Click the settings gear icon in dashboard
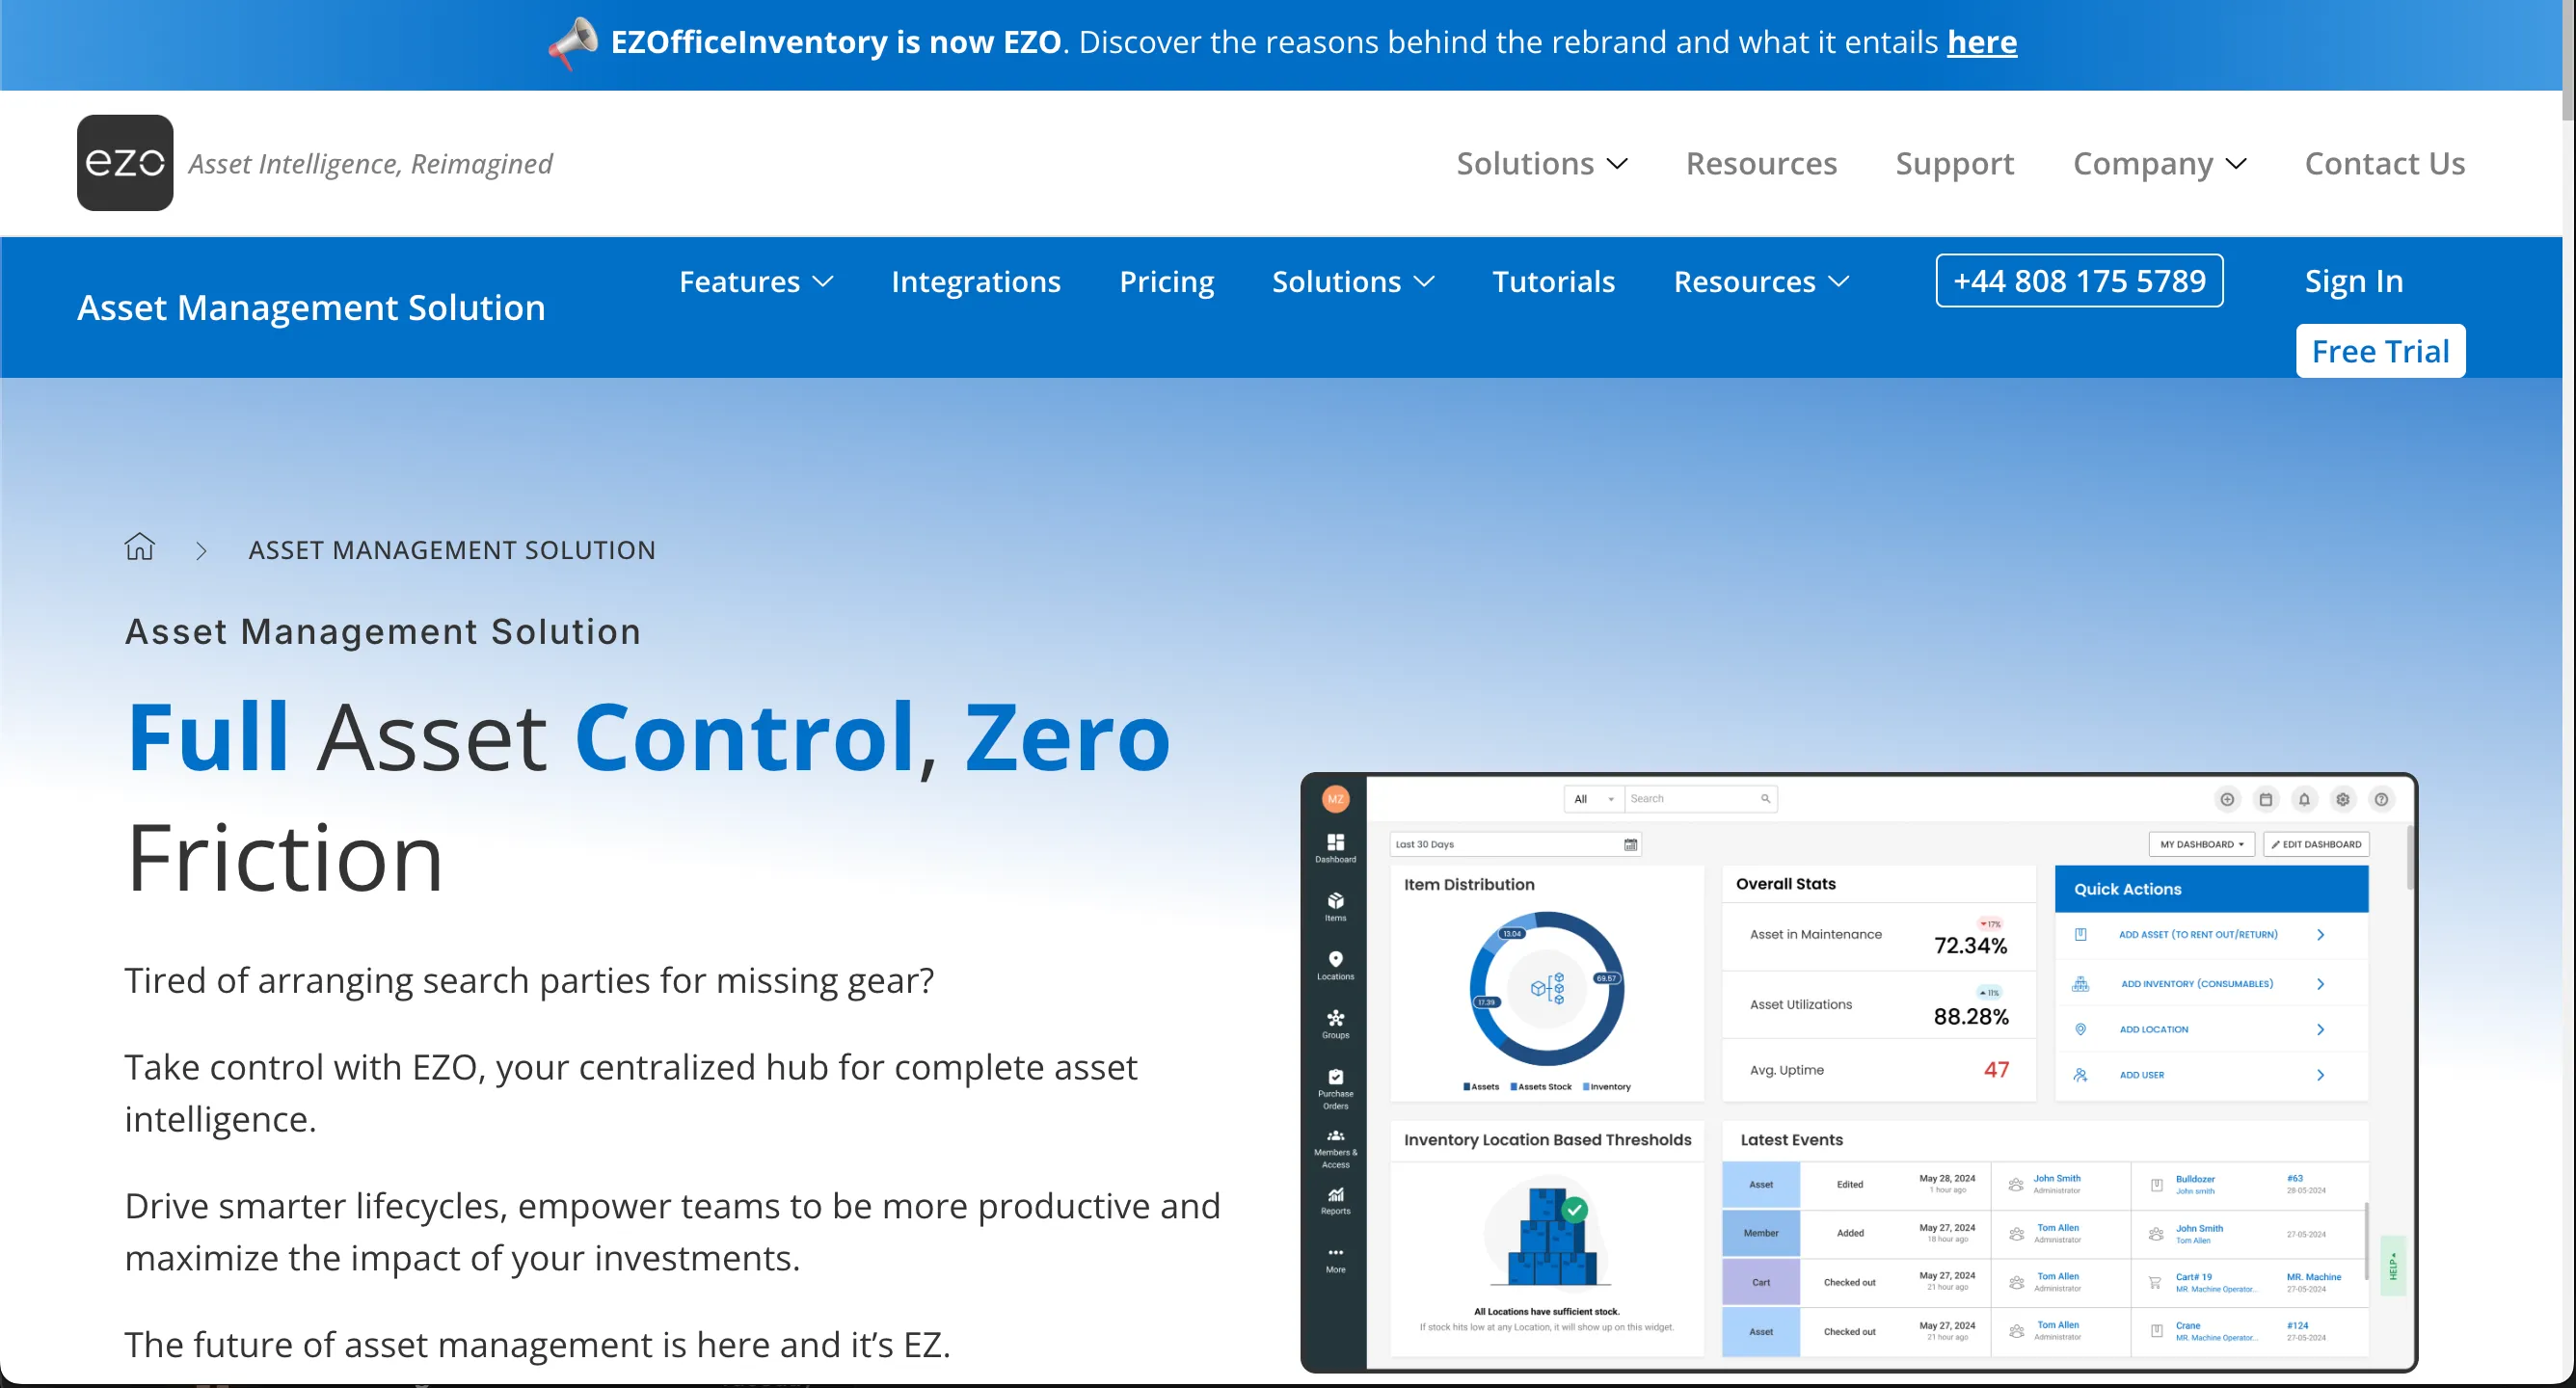Viewport: 2576px width, 1388px height. [2343, 799]
